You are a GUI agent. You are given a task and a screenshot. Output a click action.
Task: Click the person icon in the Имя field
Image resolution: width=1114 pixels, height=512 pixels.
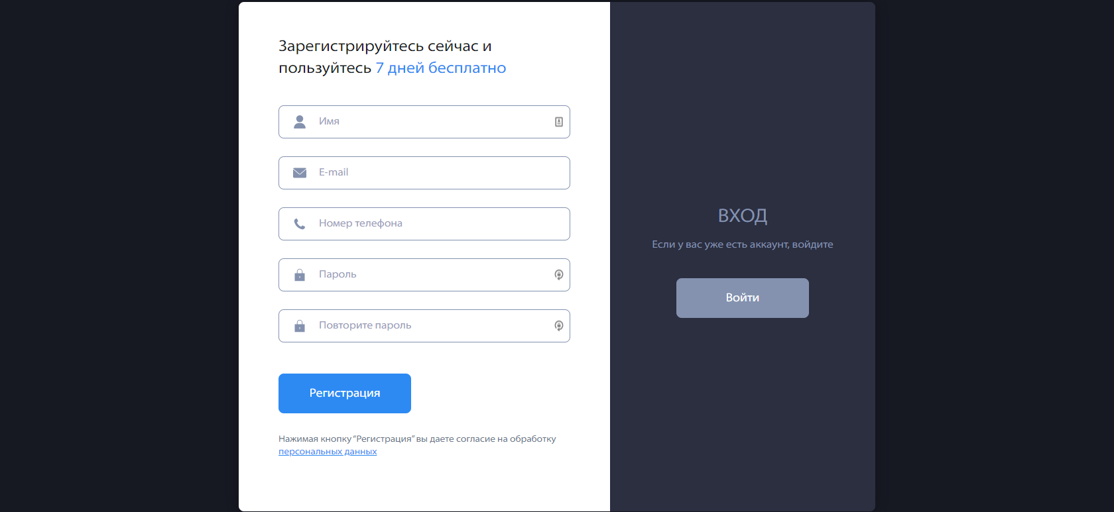tap(300, 122)
